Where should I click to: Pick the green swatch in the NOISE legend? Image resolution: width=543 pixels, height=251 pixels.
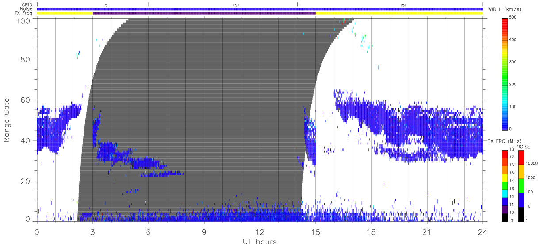pyautogui.click(x=521, y=186)
